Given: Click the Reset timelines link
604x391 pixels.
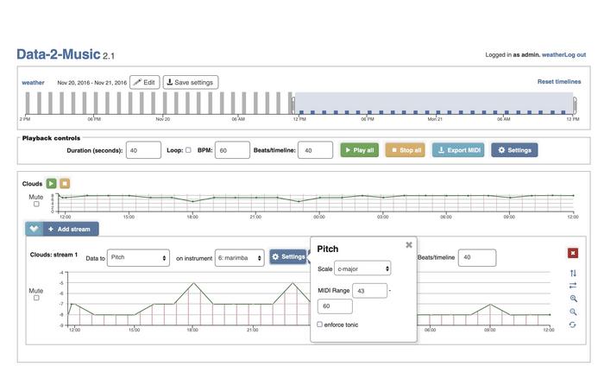Looking at the screenshot, I should tap(558, 82).
